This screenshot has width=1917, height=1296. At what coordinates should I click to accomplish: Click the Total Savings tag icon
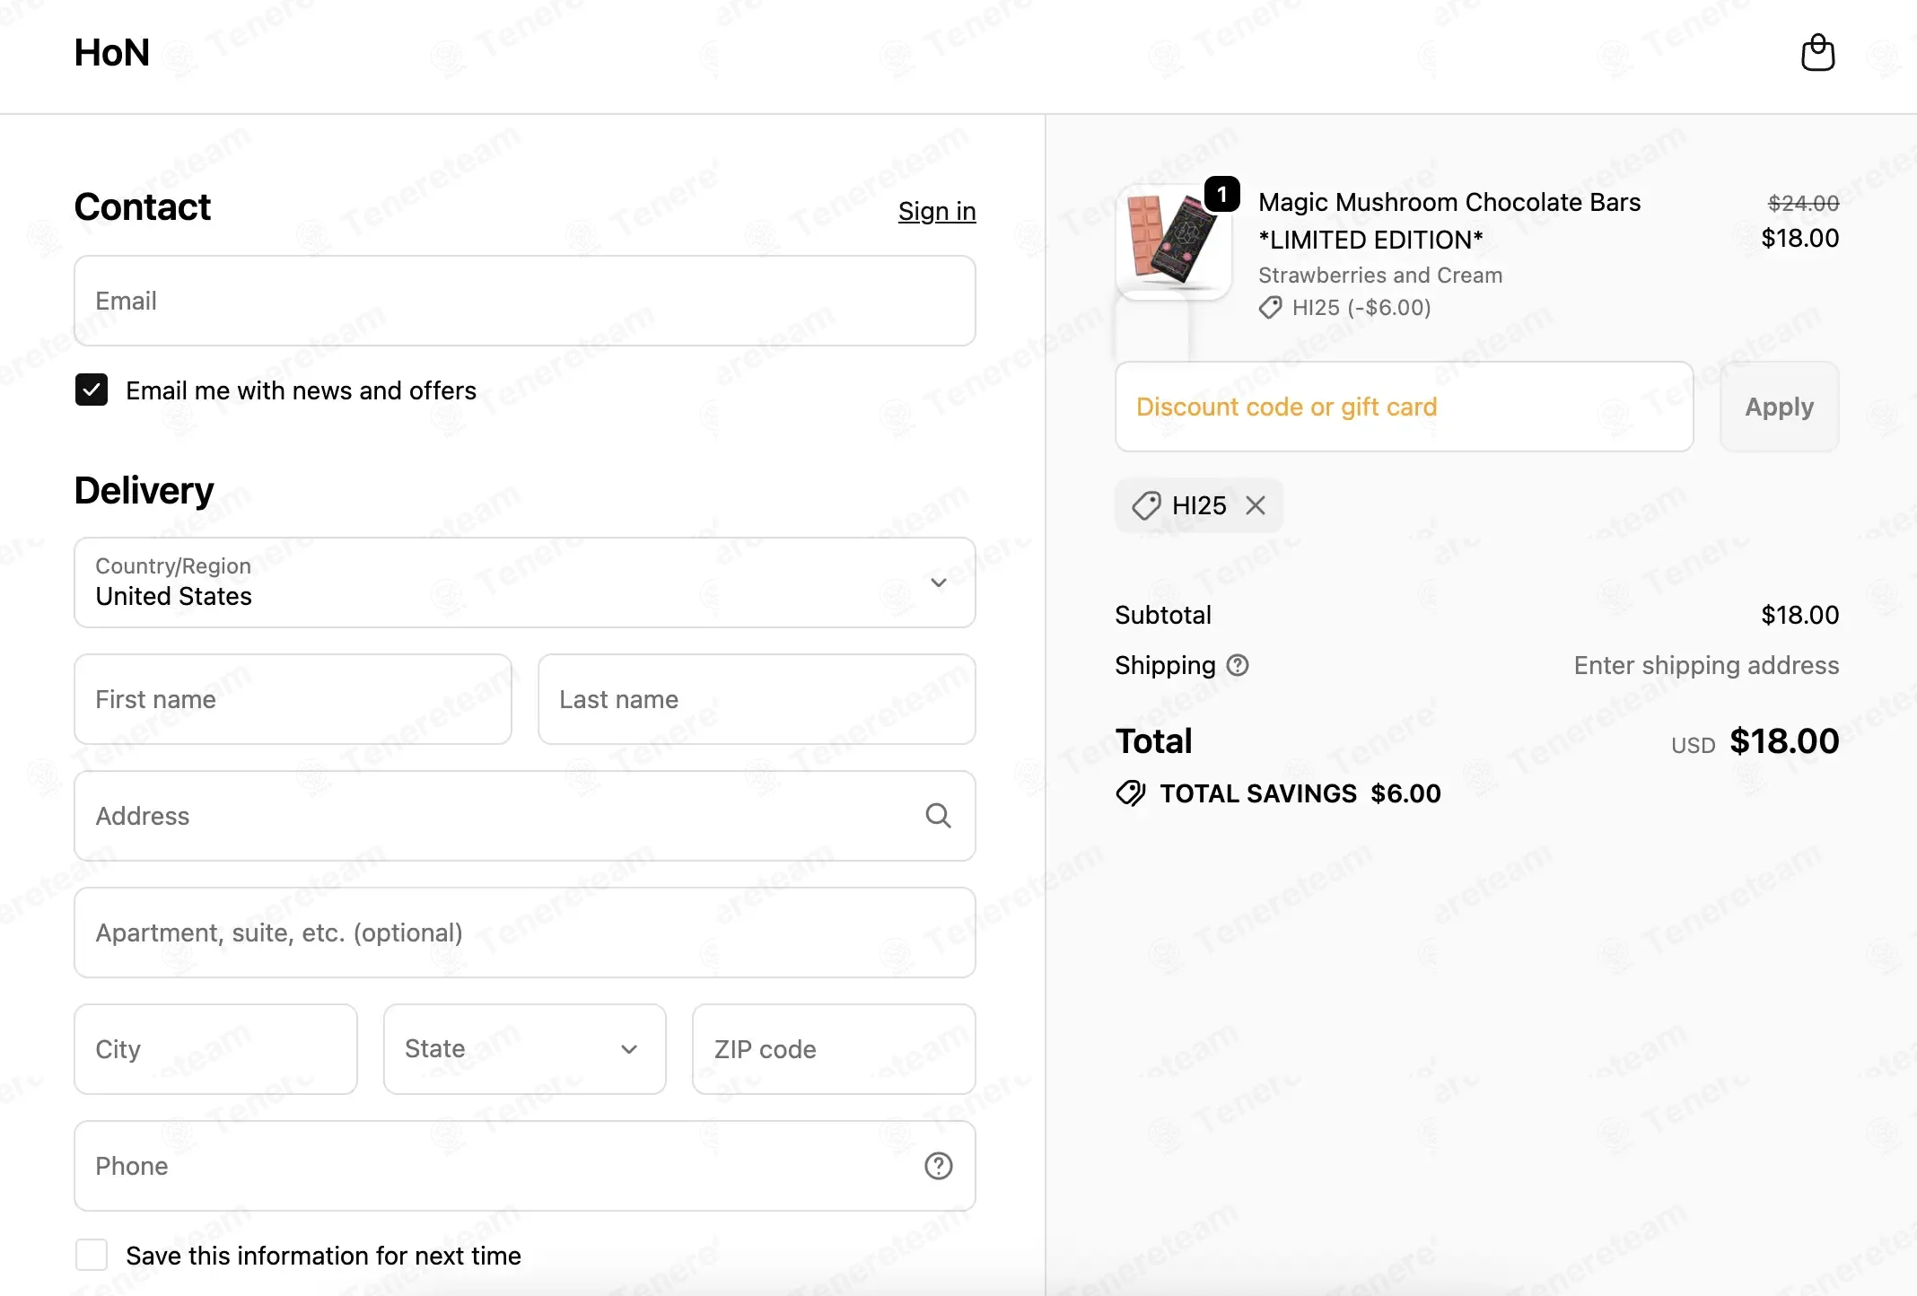click(1131, 793)
